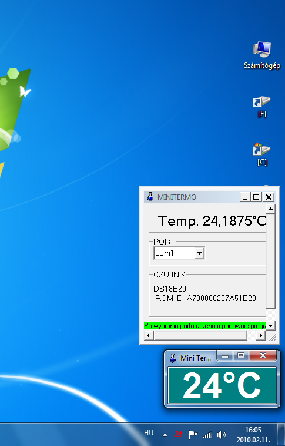Click the MINITERMO vertical scrollbar thumb

pos(270,261)
